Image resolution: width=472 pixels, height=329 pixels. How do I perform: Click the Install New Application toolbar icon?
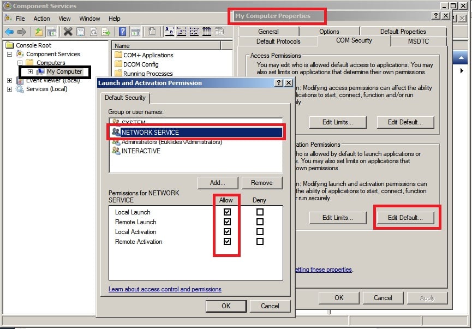pos(152,32)
